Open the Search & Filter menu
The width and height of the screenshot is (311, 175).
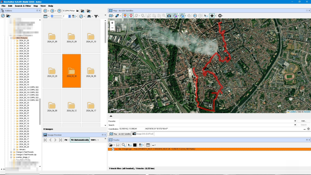(x=23, y=6)
